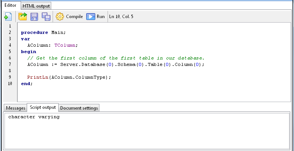The image size is (294, 151).
Task: Open the HTML output tab
Action: click(36, 6)
